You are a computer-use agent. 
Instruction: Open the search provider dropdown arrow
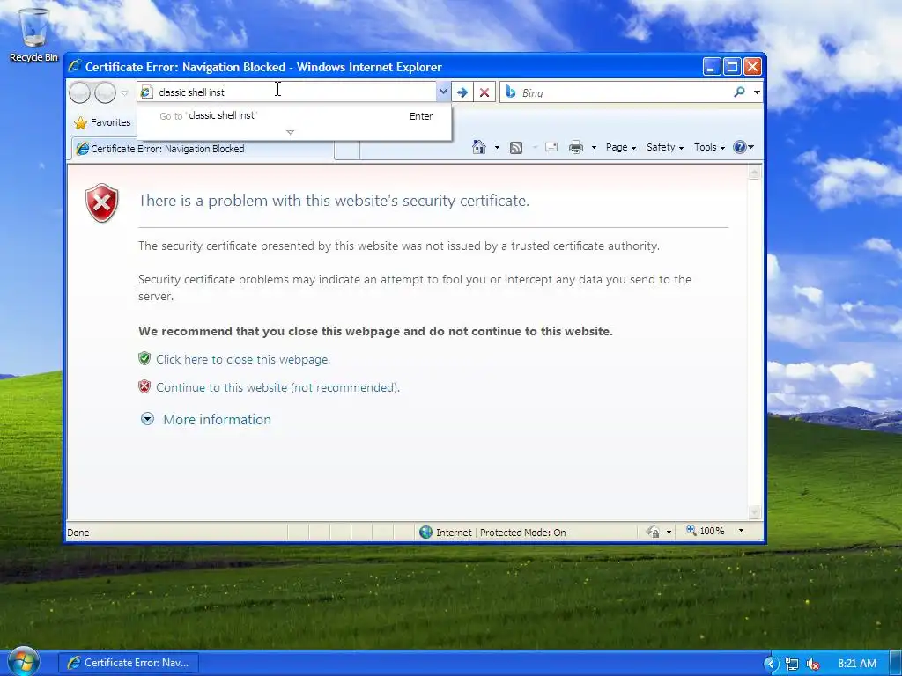tap(757, 92)
